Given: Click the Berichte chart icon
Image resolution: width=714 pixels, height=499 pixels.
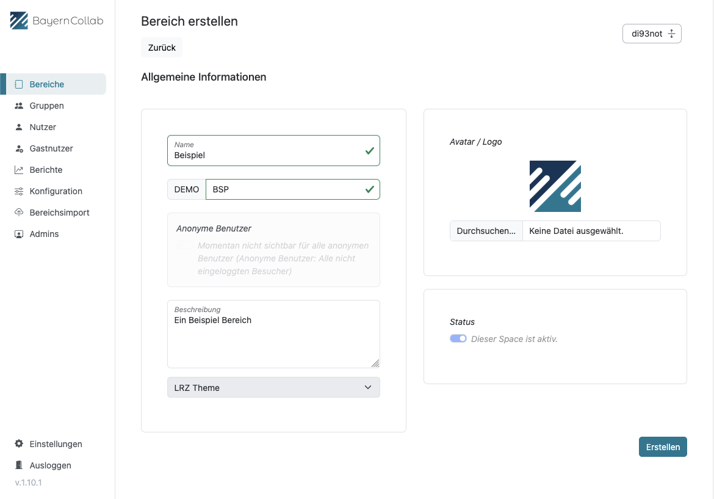Looking at the screenshot, I should pos(19,170).
